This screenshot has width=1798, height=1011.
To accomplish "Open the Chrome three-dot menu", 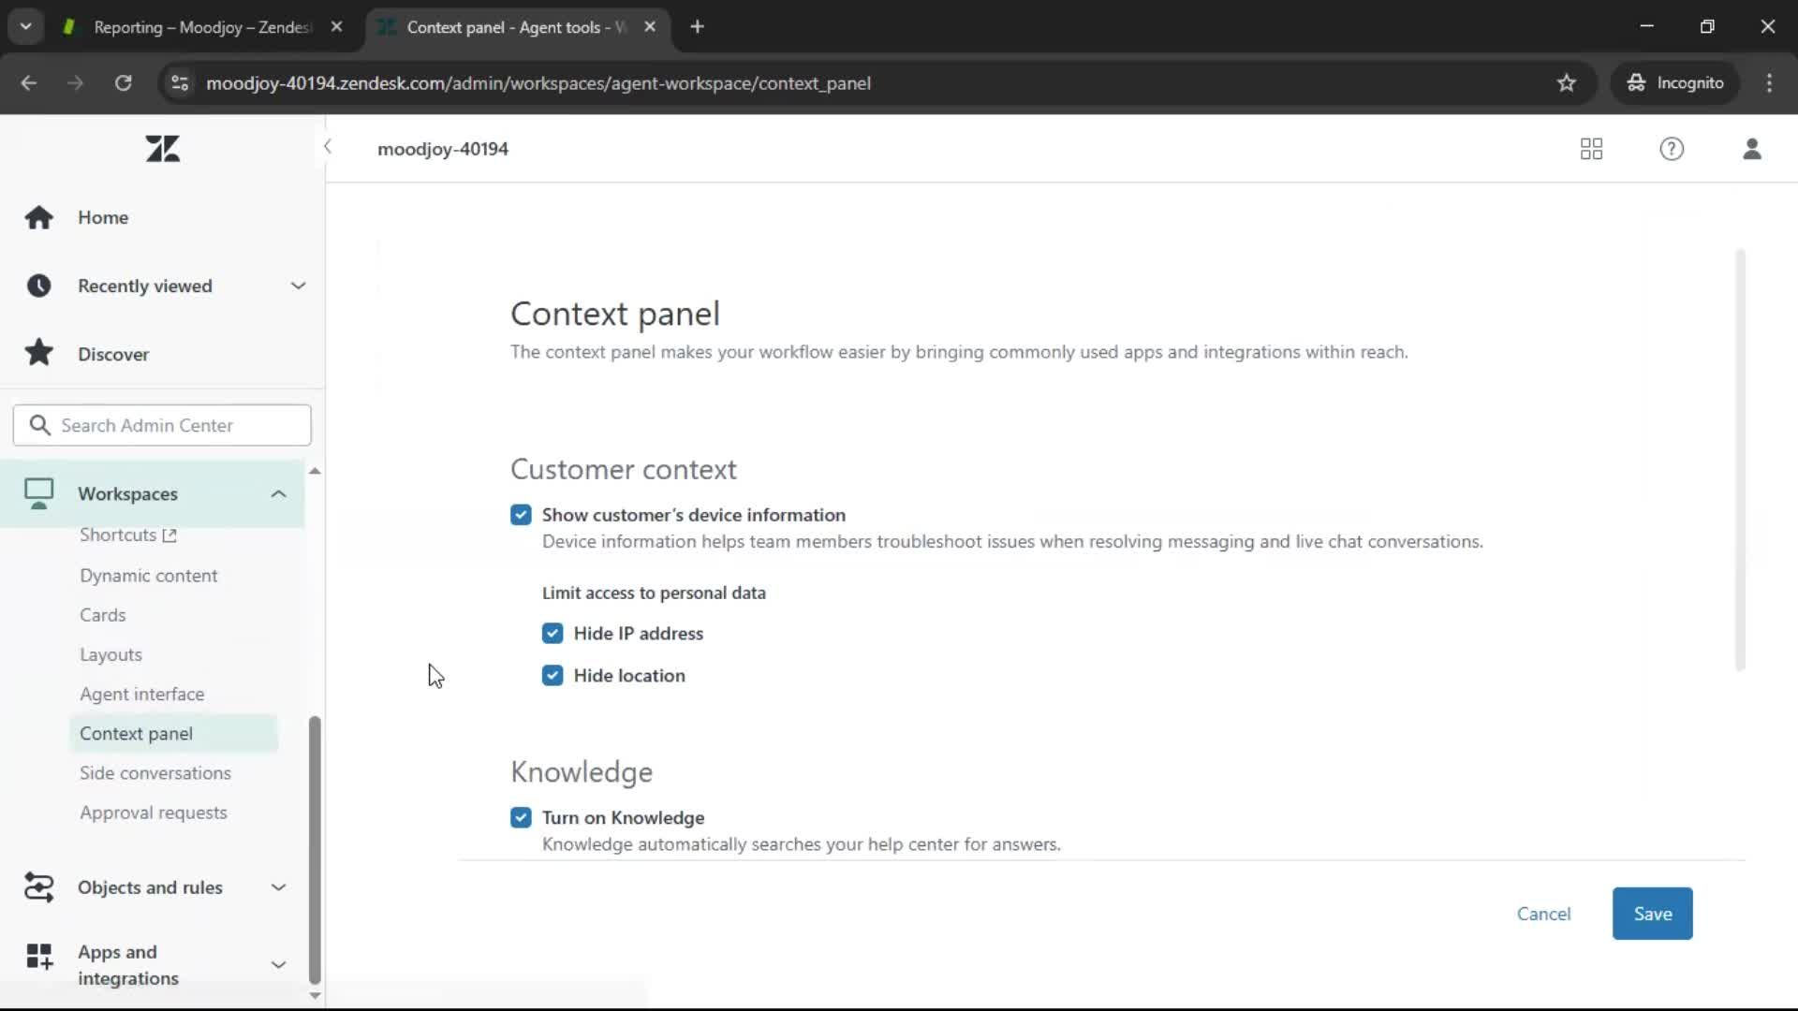I will pyautogui.click(x=1769, y=83).
